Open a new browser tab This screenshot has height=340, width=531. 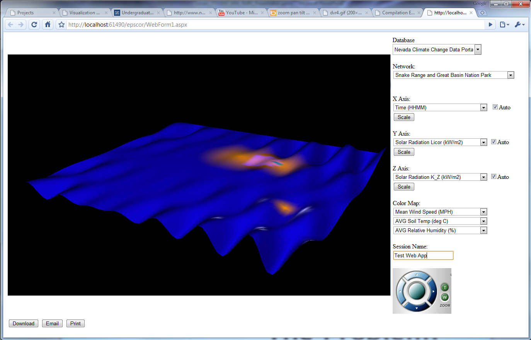tap(482, 13)
